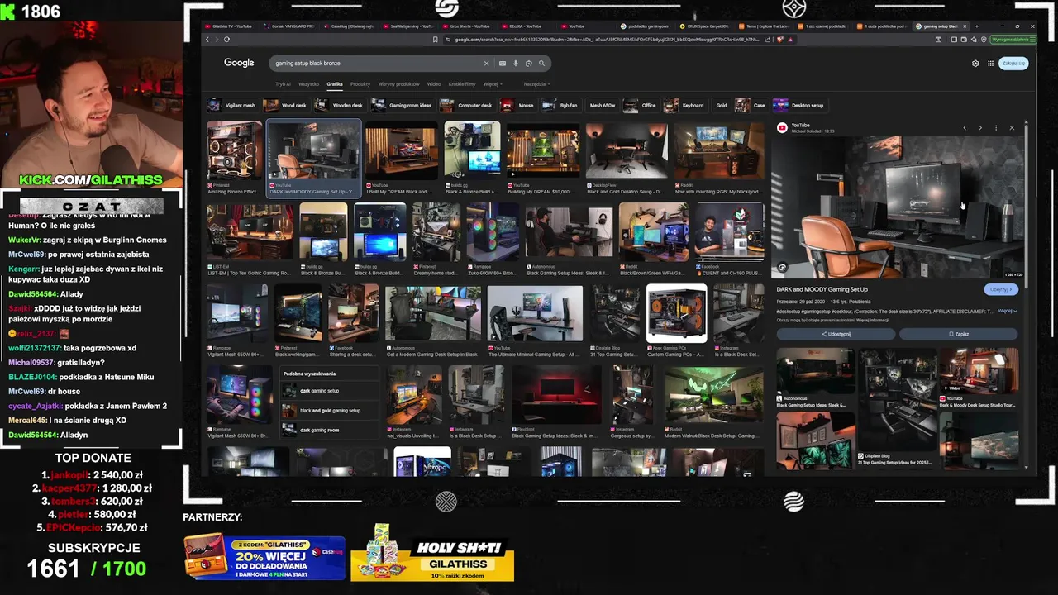Viewport: 1058px width, 595px height.
Task: Expand description with Więcej in preview
Action: coord(1007,311)
